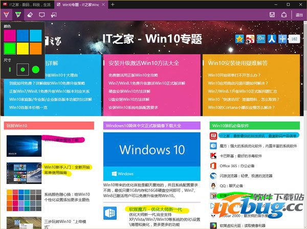Open the color tiles thumbnail
307x229 pixels.
(24, 200)
